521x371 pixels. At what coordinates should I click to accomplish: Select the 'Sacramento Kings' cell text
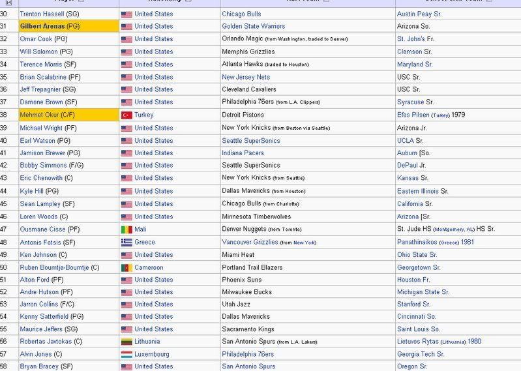pyautogui.click(x=248, y=329)
